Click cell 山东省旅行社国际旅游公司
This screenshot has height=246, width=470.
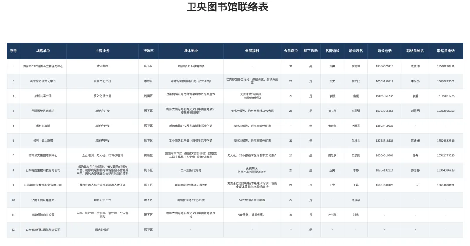pos(43,229)
